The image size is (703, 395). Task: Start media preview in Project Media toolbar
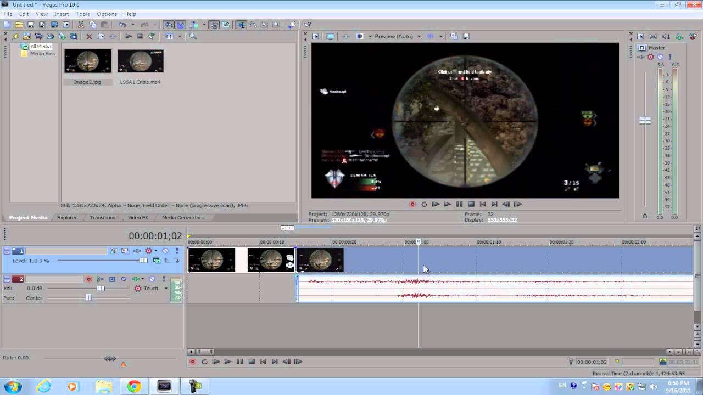point(129,36)
